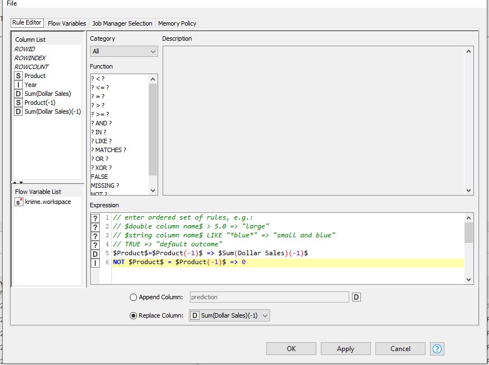This screenshot has height=365, width=489.
Task: Switch to the Rule Editor tab
Action: pos(27,22)
